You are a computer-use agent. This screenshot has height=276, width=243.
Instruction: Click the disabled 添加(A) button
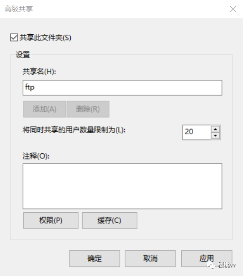(45, 109)
